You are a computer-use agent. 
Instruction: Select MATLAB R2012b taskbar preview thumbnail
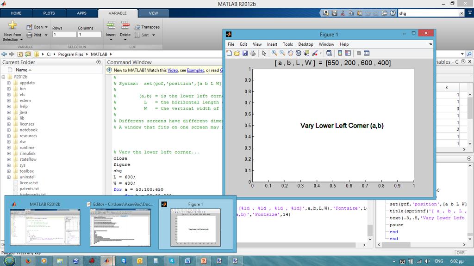point(45,224)
